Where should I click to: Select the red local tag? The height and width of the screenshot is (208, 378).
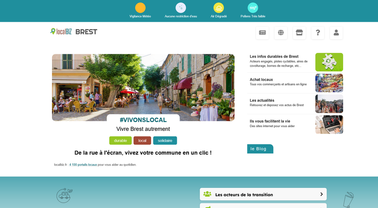tap(142, 140)
